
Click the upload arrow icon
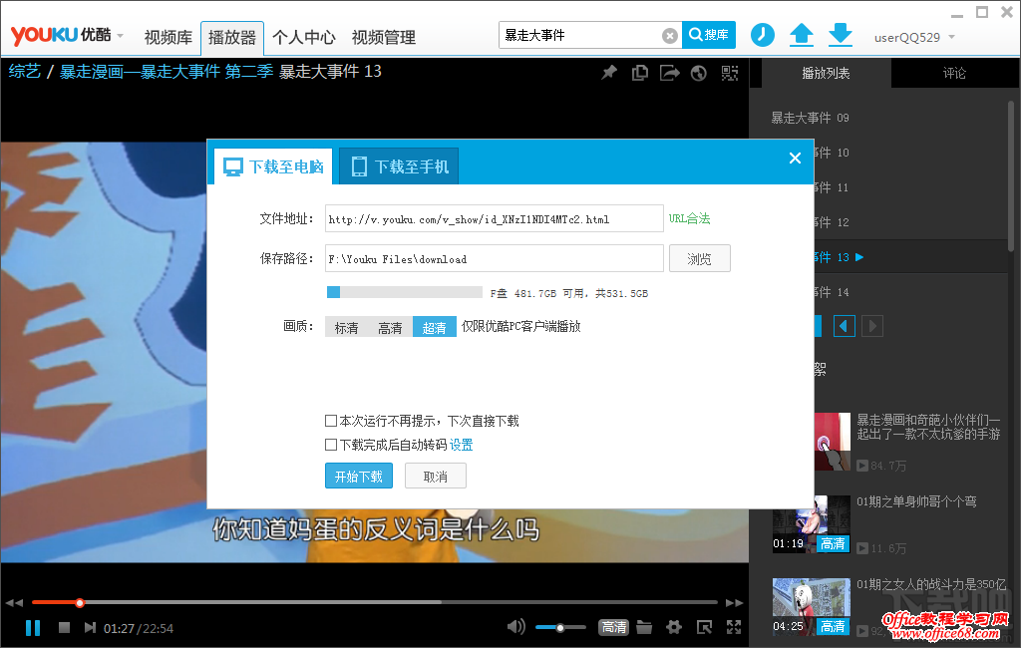click(x=802, y=35)
